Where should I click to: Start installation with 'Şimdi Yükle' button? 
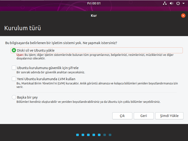point(169,116)
